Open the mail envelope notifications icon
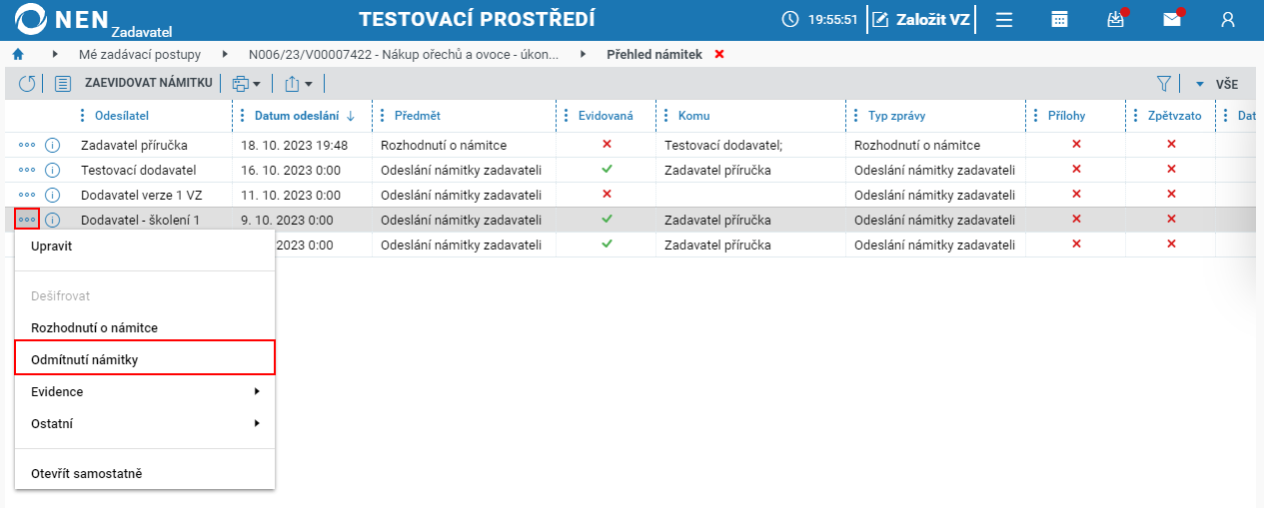This screenshot has width=1264, height=508. point(1172,19)
